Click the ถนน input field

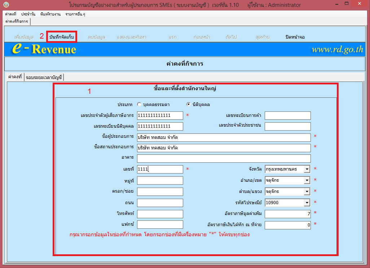(x=160, y=203)
